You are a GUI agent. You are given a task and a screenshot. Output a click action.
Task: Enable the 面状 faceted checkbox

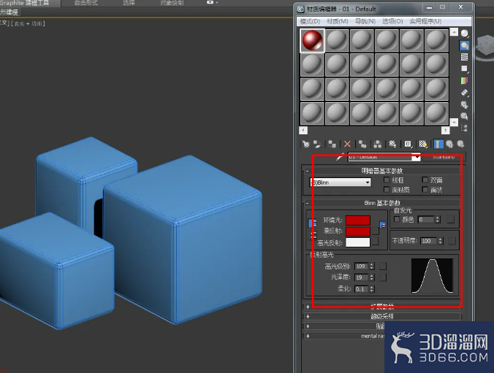pyautogui.click(x=425, y=190)
